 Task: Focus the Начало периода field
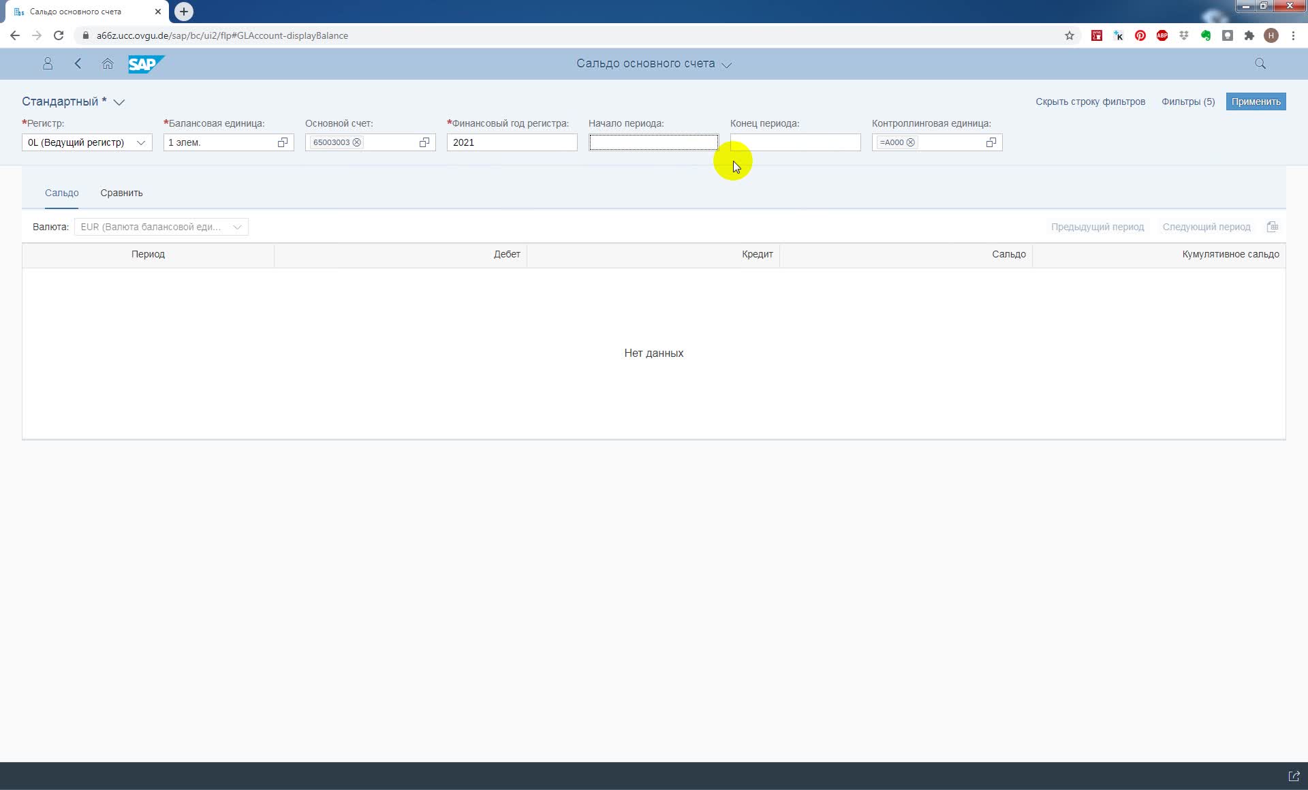[653, 142]
